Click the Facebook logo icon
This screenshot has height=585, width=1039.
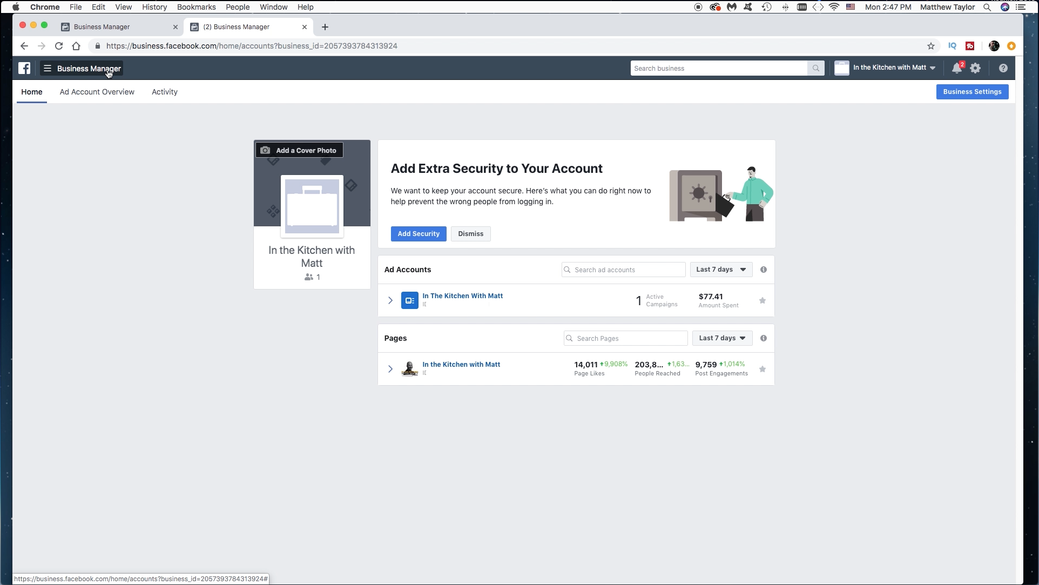coord(24,68)
